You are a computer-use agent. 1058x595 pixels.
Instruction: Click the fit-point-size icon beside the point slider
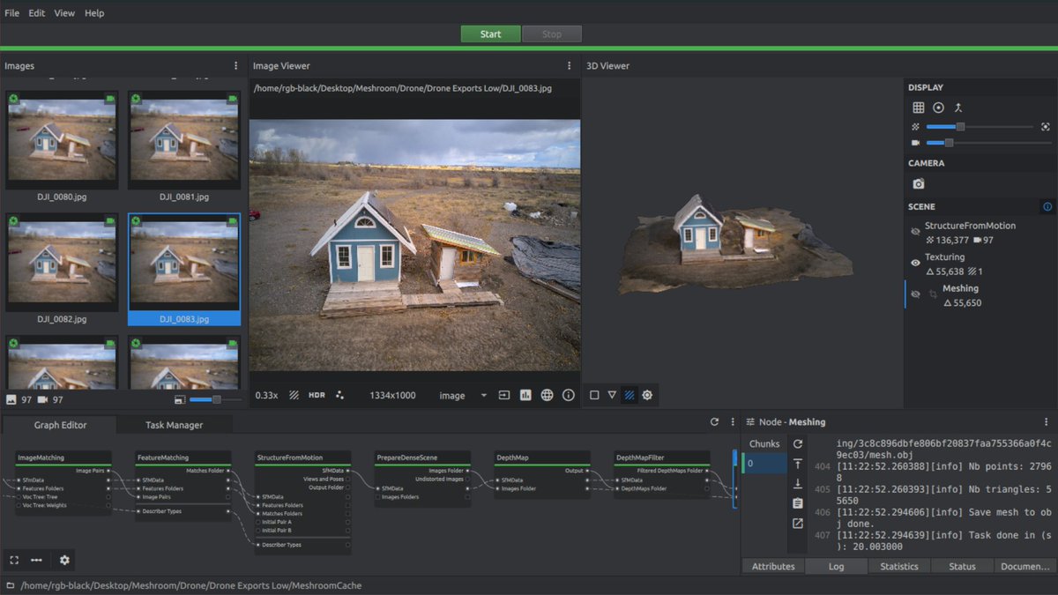point(1046,127)
